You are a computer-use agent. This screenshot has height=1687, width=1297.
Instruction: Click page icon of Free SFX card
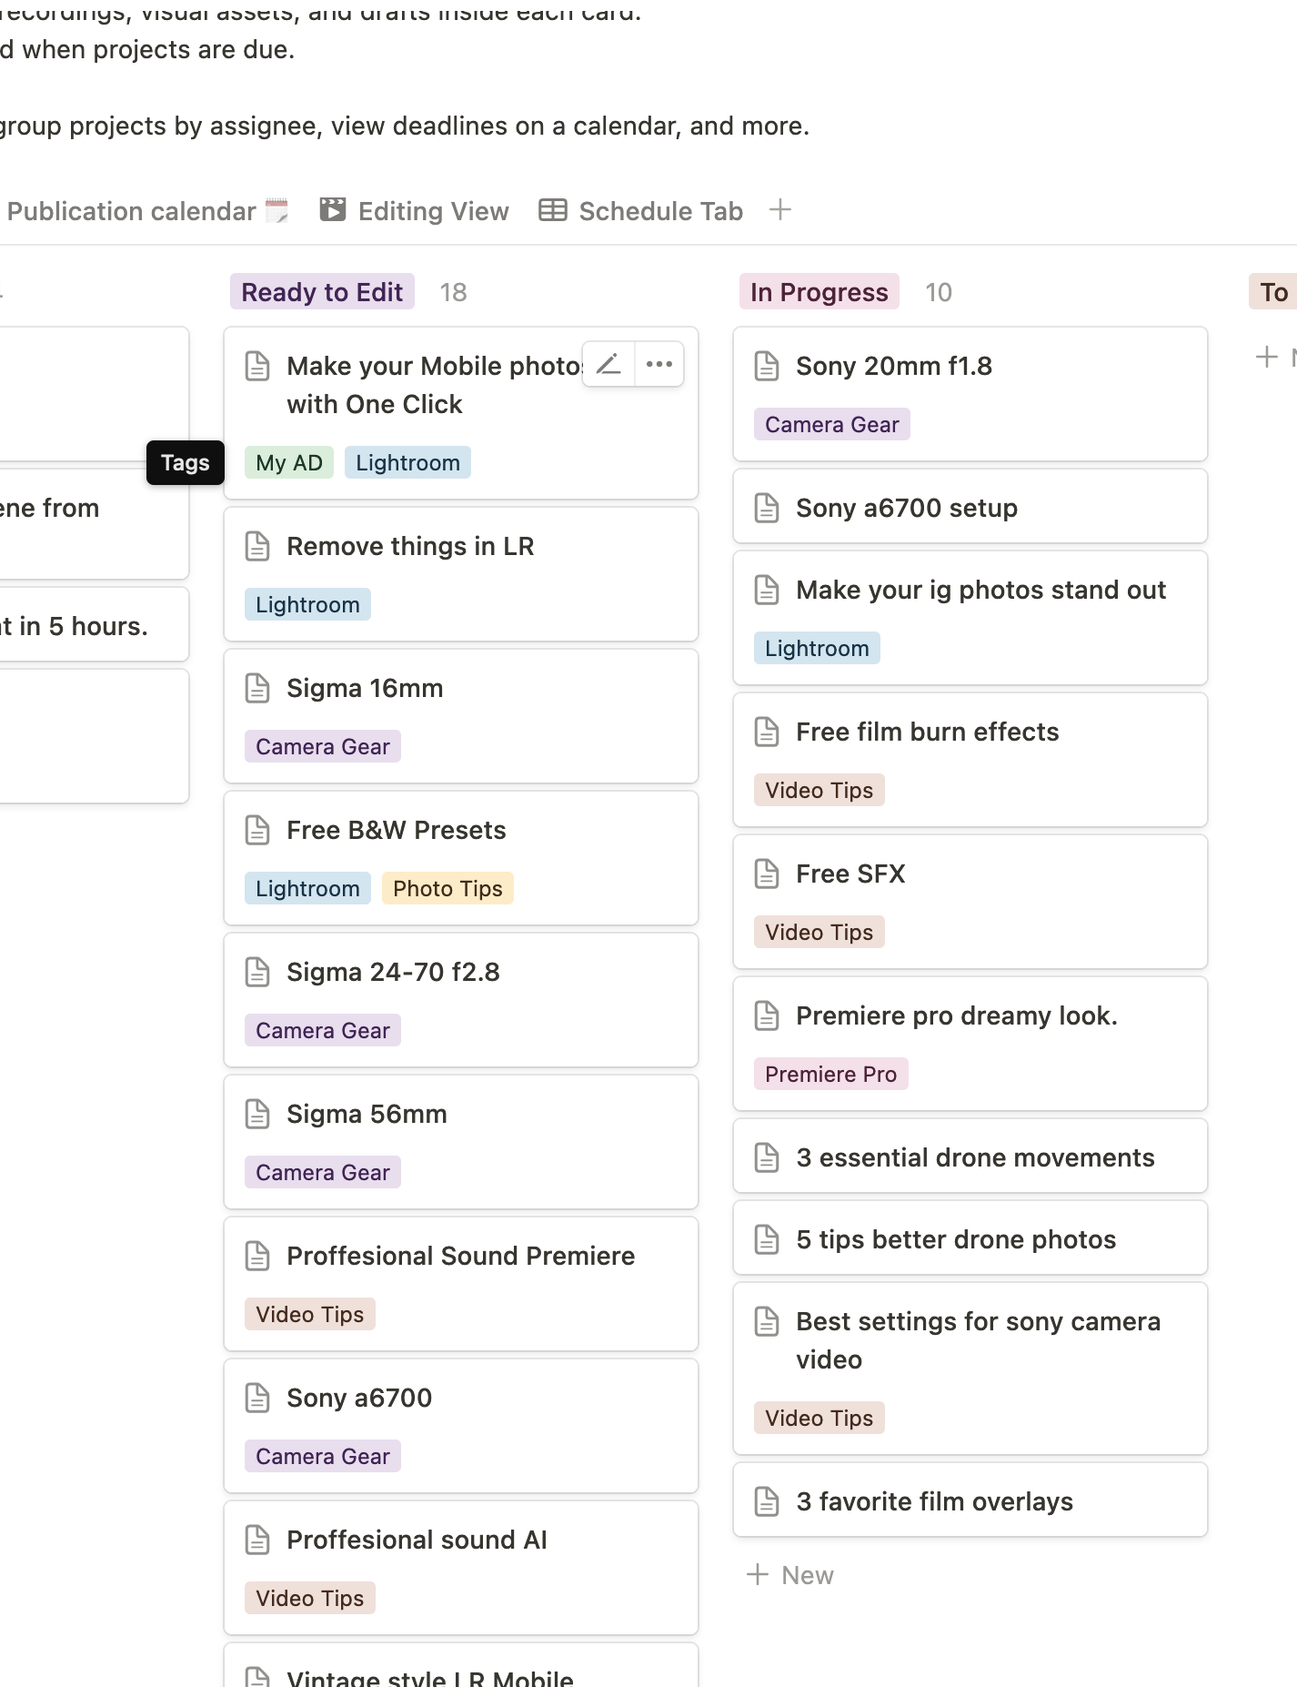[768, 874]
